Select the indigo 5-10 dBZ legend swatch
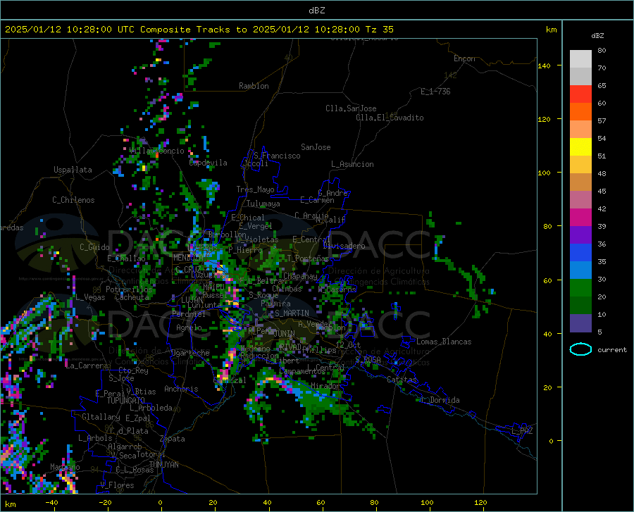The height and width of the screenshot is (512, 634). [580, 323]
